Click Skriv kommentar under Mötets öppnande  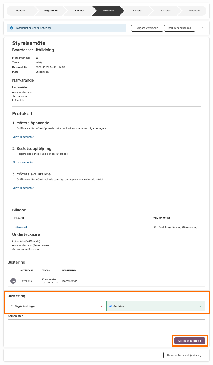(x=23, y=137)
